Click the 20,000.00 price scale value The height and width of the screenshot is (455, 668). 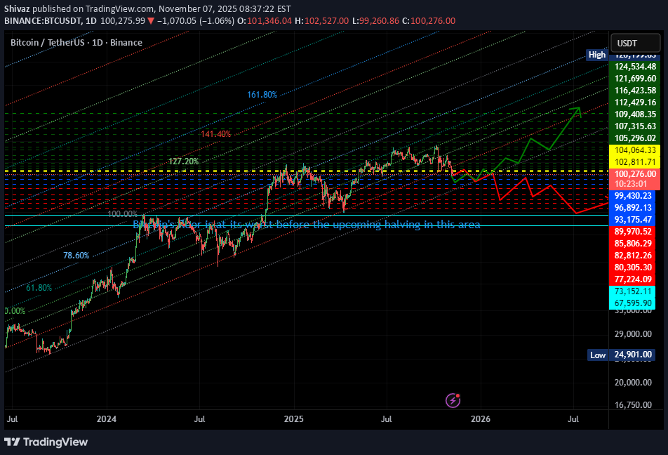[x=633, y=383]
